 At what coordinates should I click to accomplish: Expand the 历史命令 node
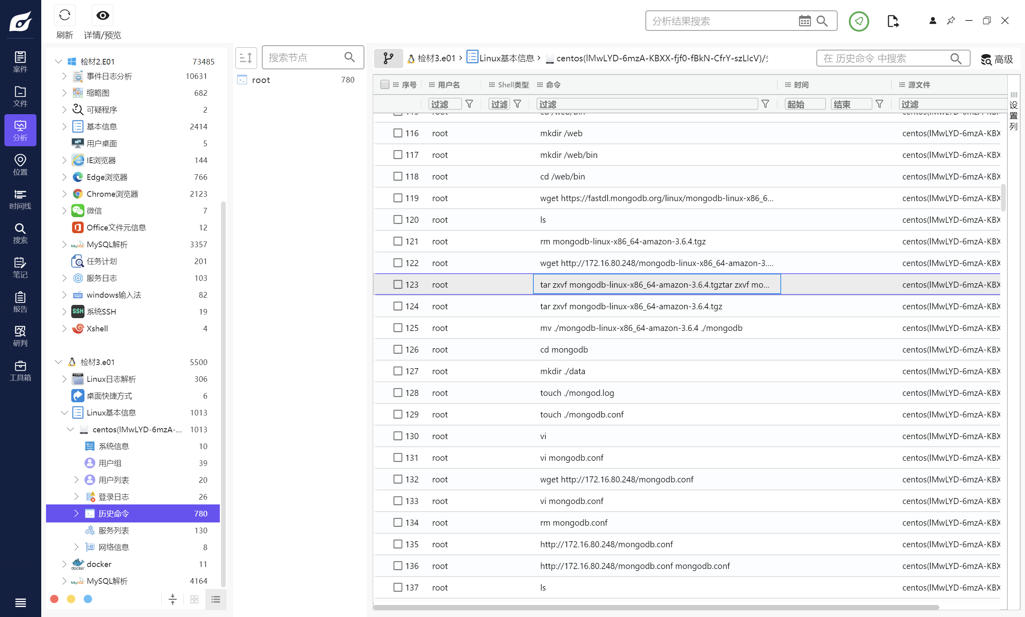click(x=76, y=514)
